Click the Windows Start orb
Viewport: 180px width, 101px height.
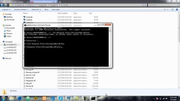3,98
